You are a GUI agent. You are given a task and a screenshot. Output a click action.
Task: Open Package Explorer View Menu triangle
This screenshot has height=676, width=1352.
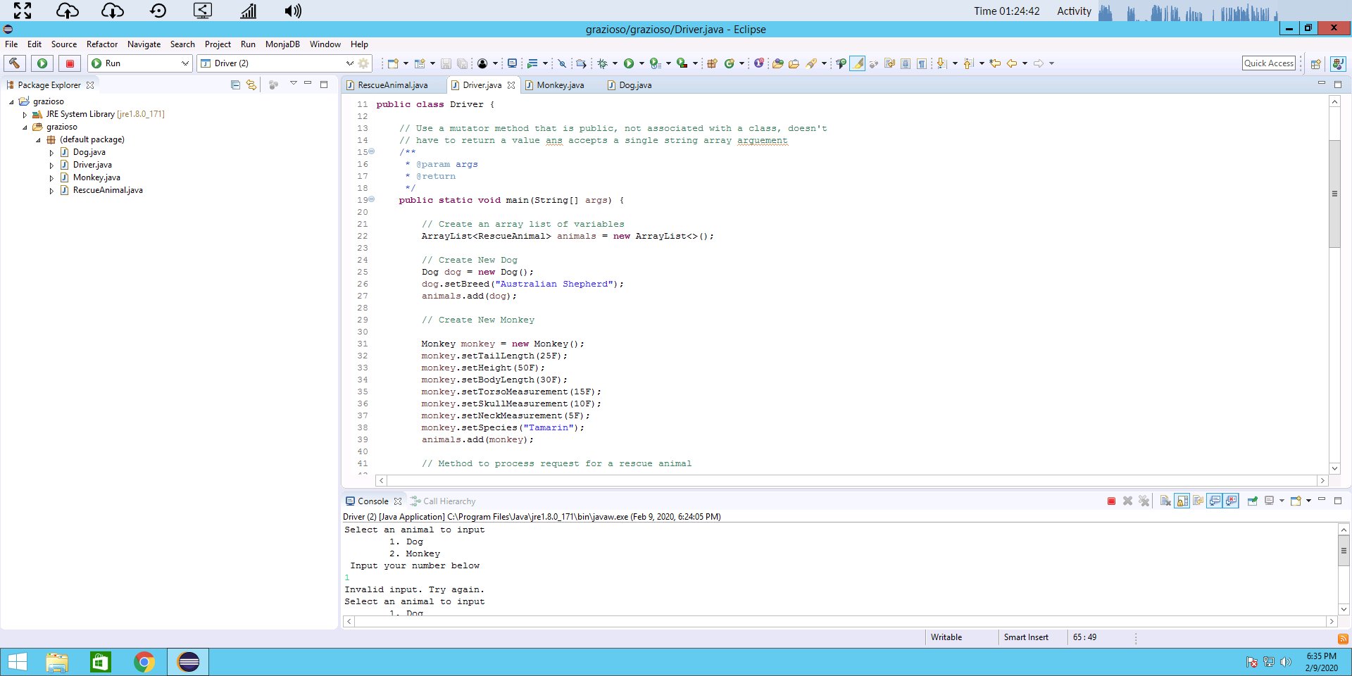coord(293,84)
